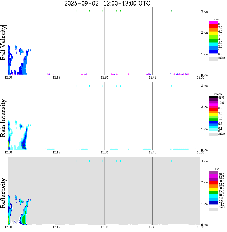
Task: Click the 3 km label of Fall Velocity panel
Action: 204,11
